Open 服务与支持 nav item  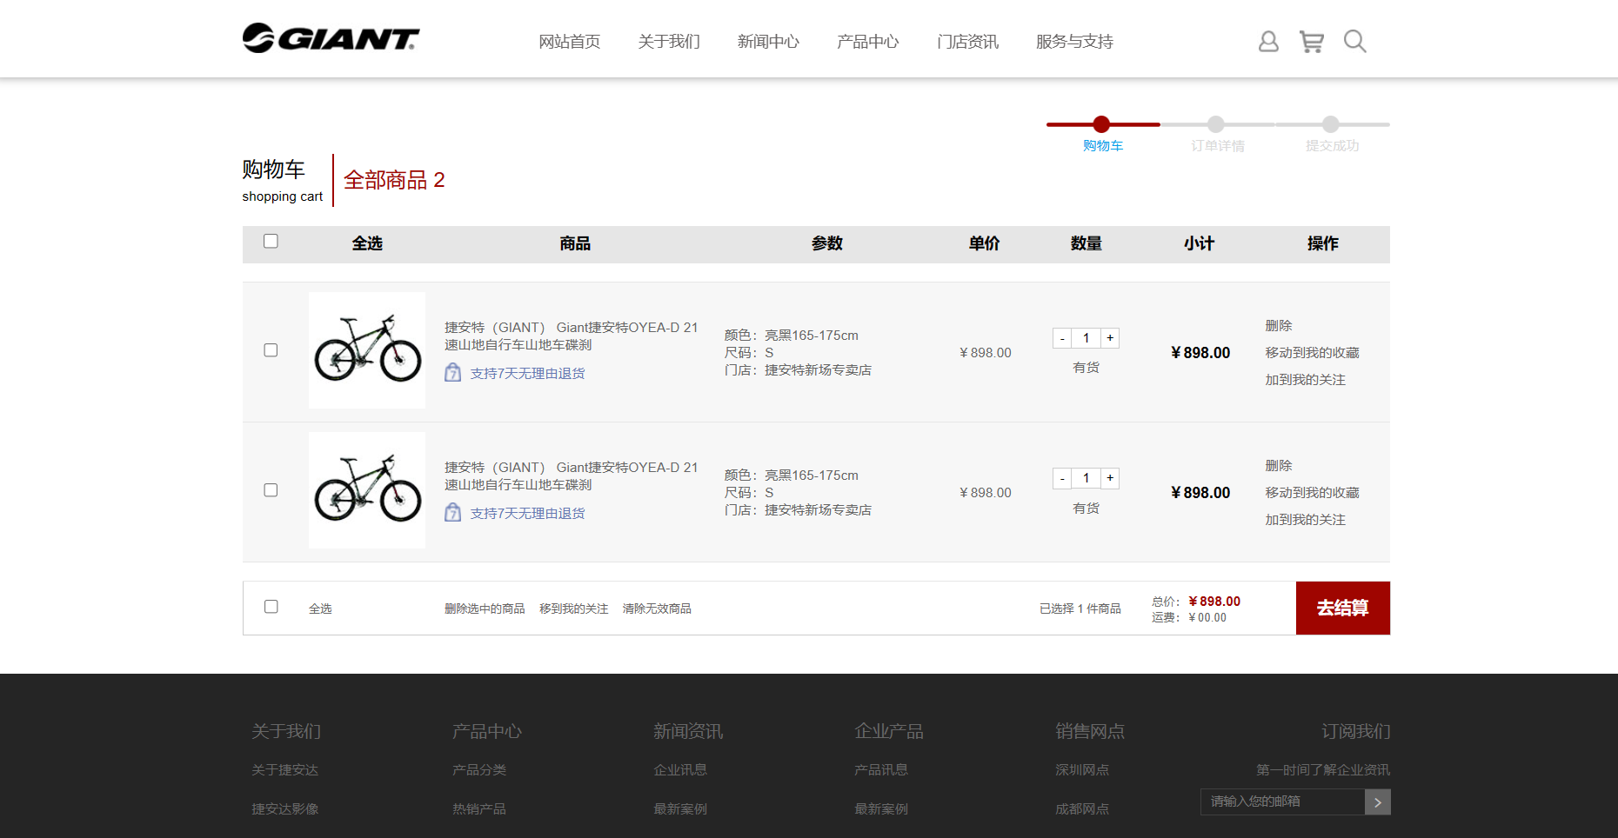(x=1074, y=42)
